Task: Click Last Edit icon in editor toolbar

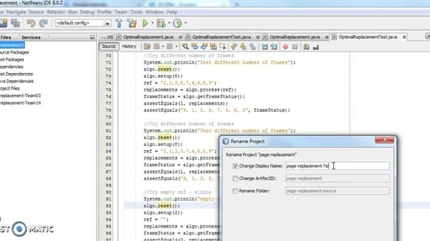Action: pos(147,47)
